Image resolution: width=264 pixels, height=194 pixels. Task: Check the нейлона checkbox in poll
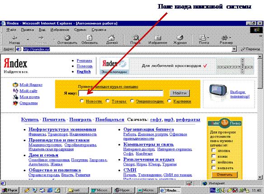[213, 162]
